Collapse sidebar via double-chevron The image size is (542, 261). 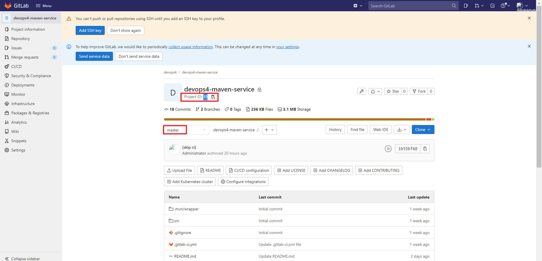tap(7, 258)
